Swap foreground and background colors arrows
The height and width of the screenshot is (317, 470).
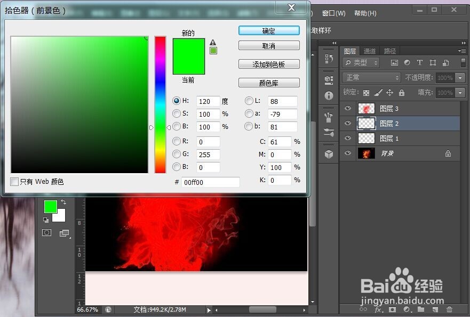coord(63,202)
